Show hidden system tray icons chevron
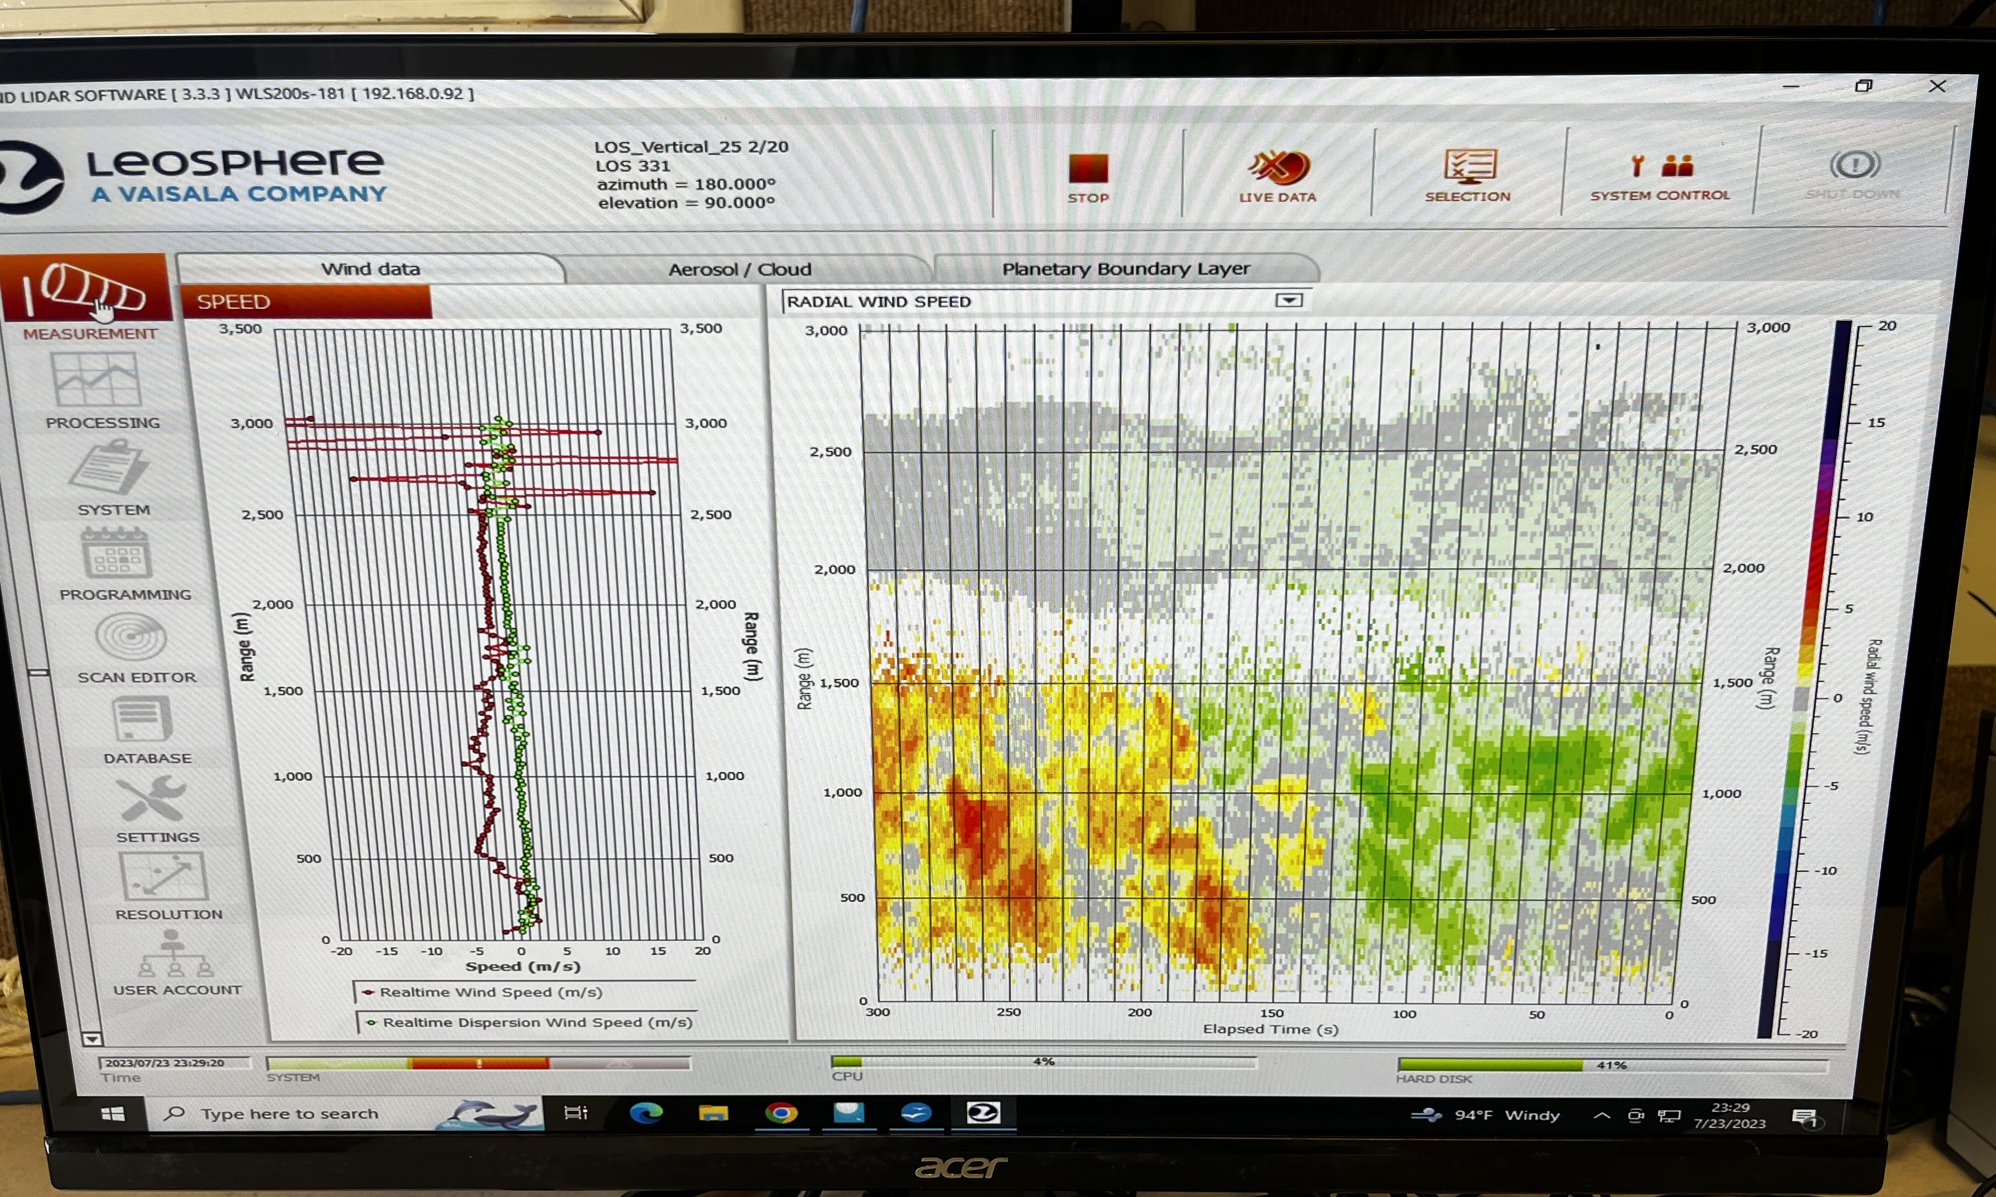Viewport: 1996px width, 1197px height. point(1602,1116)
